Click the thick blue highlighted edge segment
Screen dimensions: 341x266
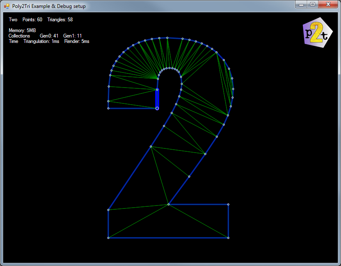(157, 99)
